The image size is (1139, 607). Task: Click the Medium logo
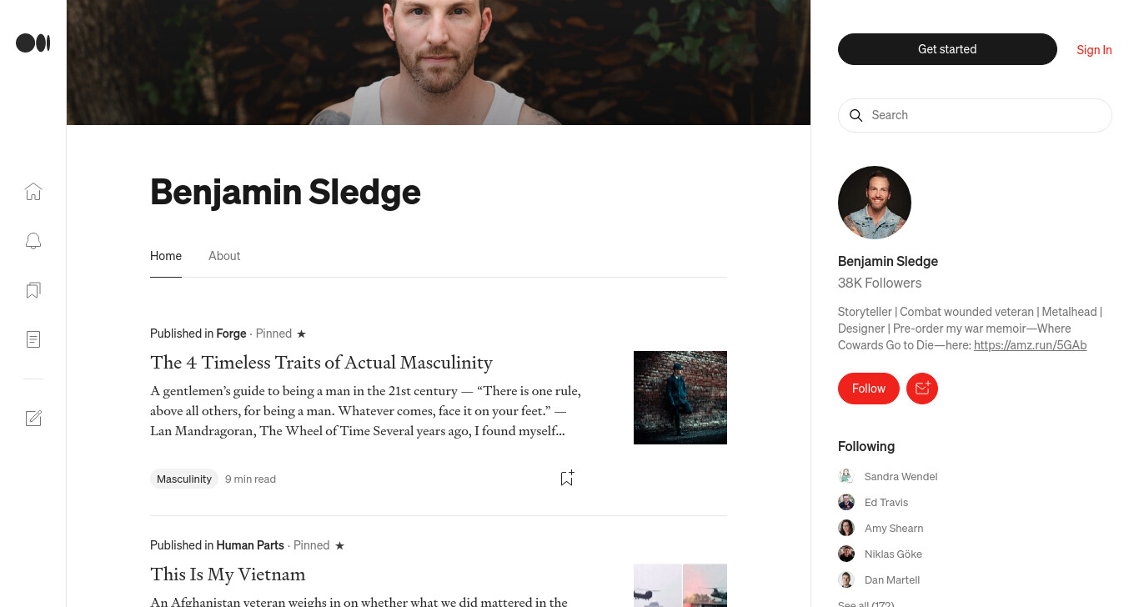pyautogui.click(x=33, y=43)
